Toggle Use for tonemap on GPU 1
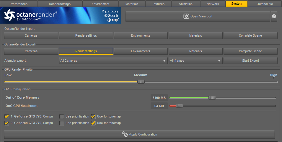Viewport: 282px width, 142px height. coord(93,117)
